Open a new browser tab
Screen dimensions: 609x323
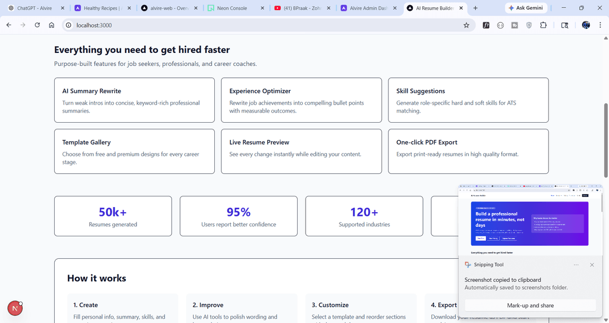(x=475, y=8)
